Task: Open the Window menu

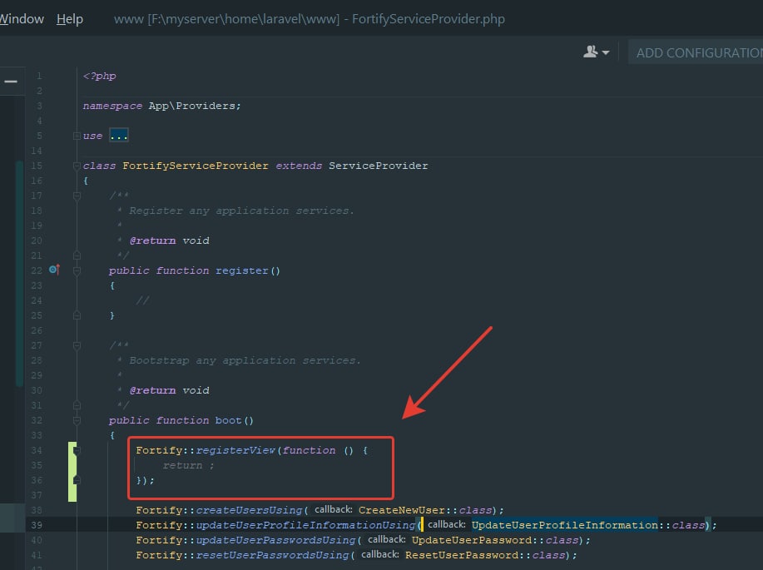Action: click(x=22, y=19)
